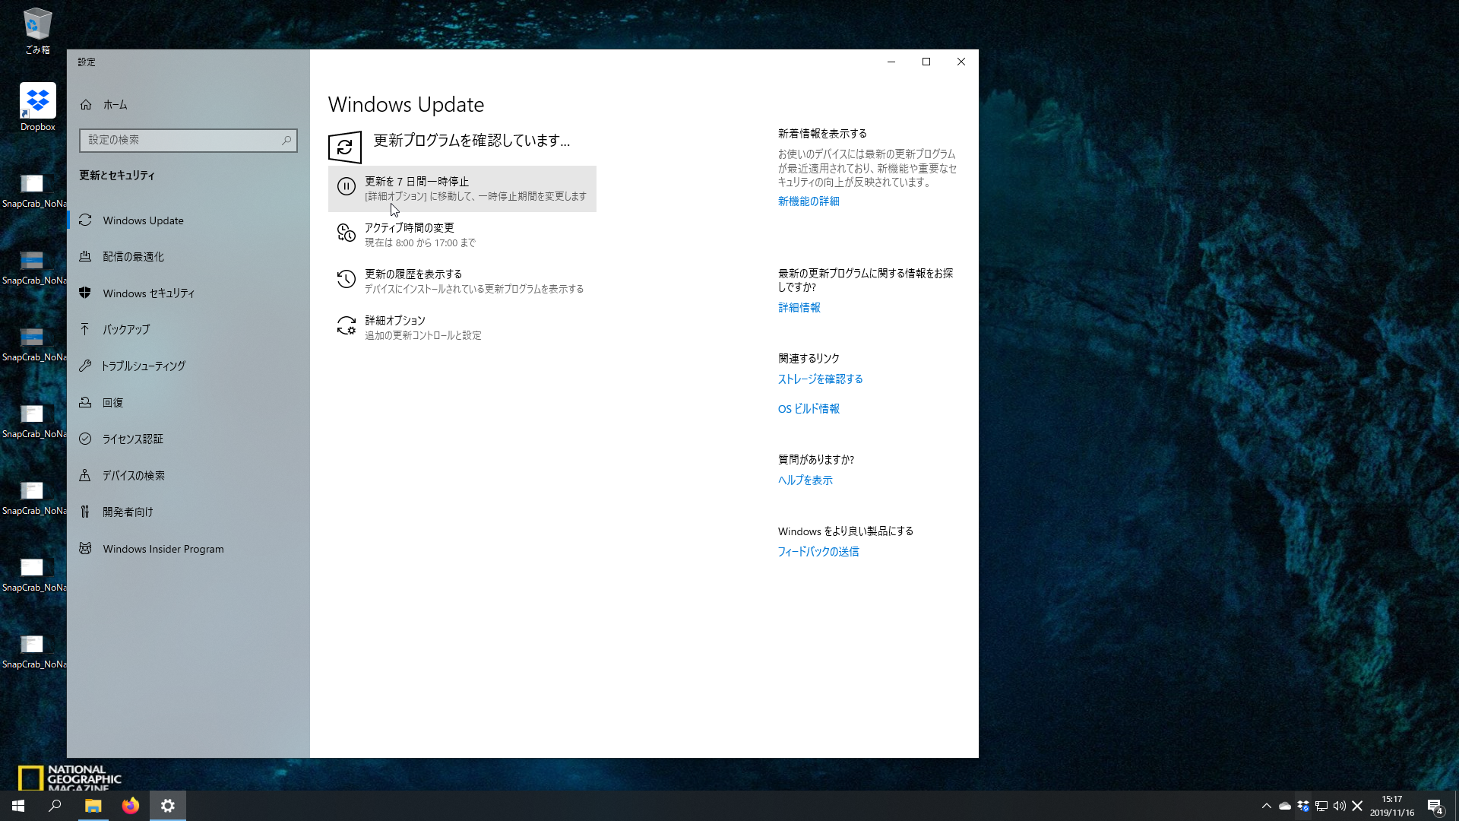Open トラブルシューティング in the sidebar
This screenshot has width=1459, height=821.
click(x=86, y=366)
